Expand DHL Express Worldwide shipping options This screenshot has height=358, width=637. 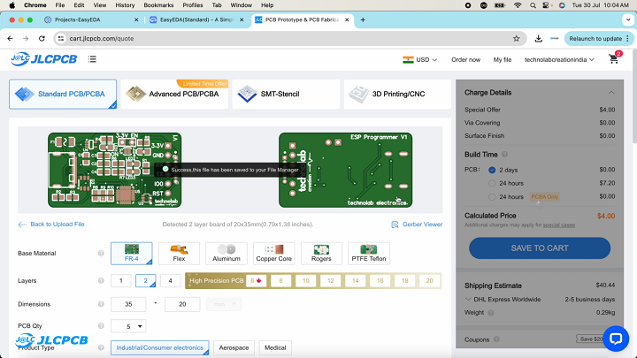(x=468, y=299)
